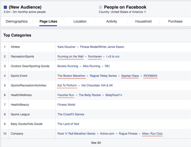The width and height of the screenshot is (191, 147).
Task: Open Hot Chocolate 15K & 5K link
Action: tap(97, 85)
